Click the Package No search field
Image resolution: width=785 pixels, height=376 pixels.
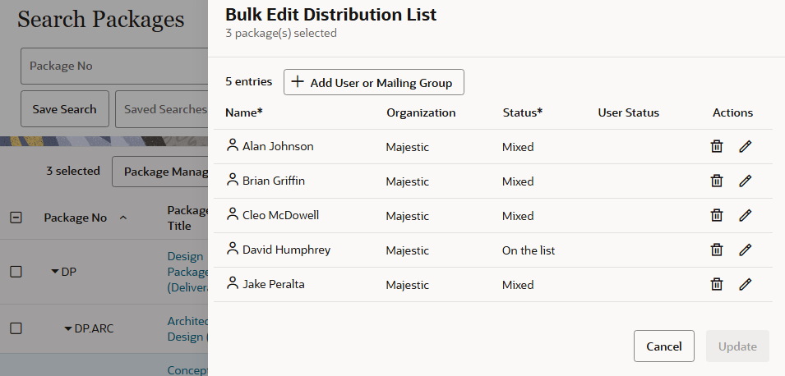(x=113, y=66)
